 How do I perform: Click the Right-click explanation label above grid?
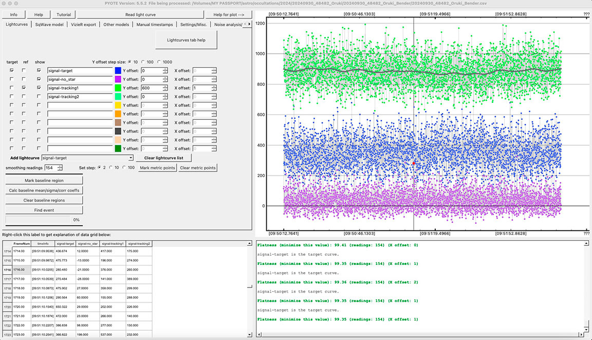coord(57,235)
